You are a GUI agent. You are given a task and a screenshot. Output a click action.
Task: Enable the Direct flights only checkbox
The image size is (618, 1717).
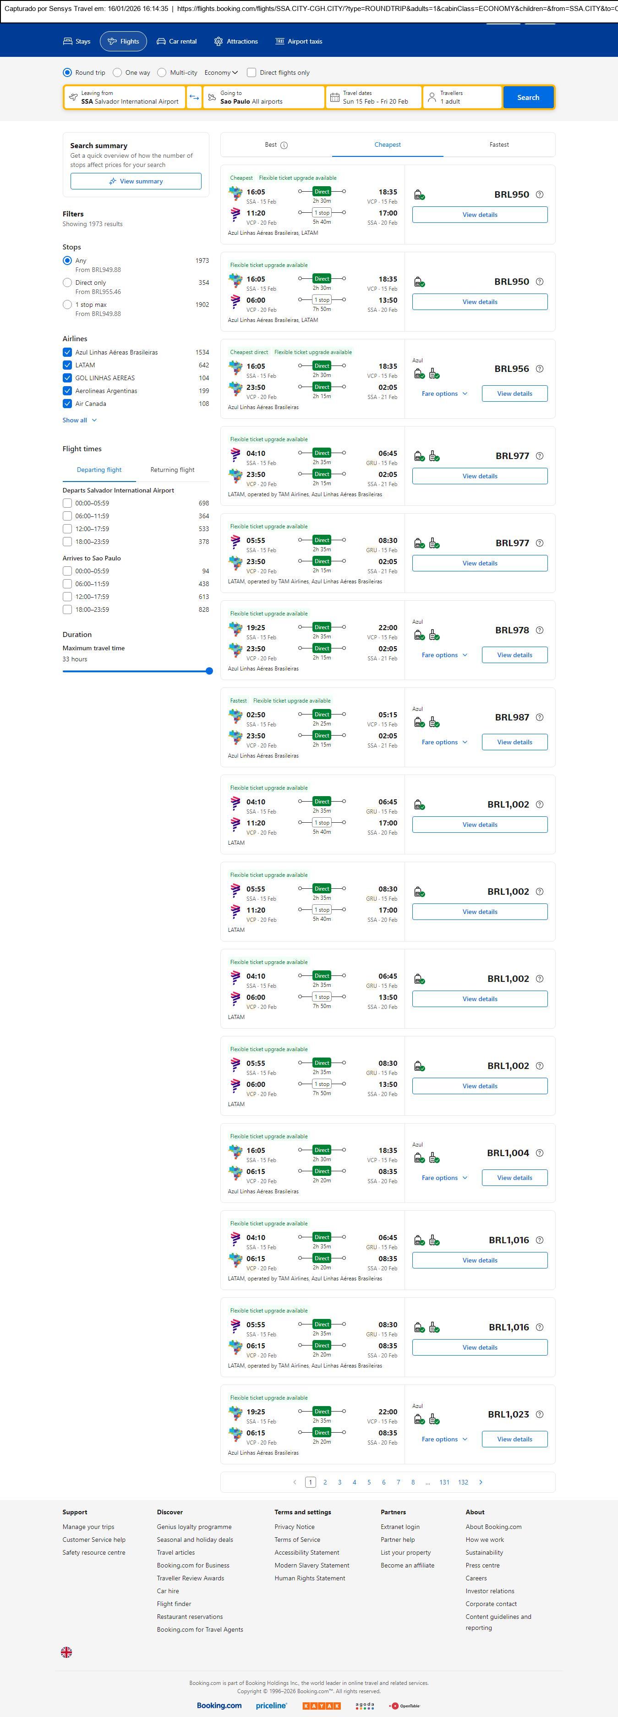[x=252, y=72]
